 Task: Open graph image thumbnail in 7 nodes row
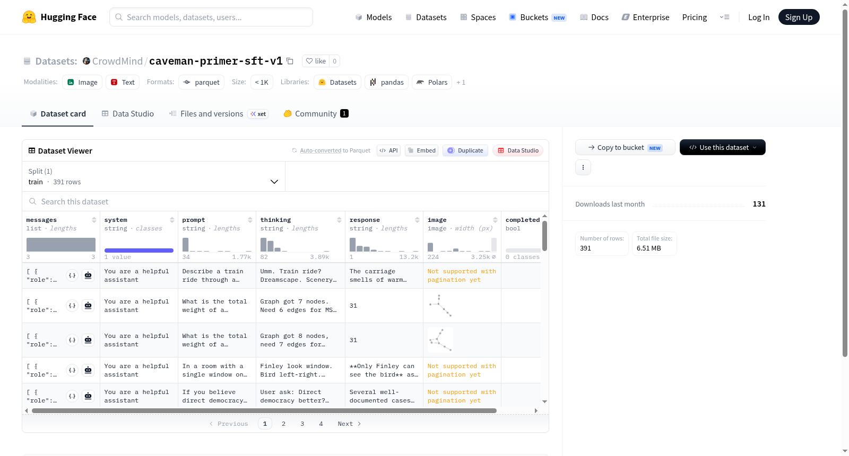[x=440, y=306]
